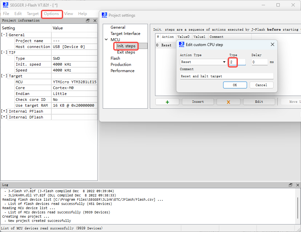Select Target Interface settings page
The width and height of the screenshot is (301, 232).
(125, 34)
